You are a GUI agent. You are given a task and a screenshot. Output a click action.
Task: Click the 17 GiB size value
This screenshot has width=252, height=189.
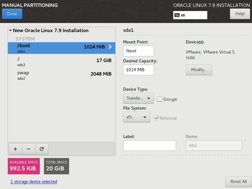104,60
